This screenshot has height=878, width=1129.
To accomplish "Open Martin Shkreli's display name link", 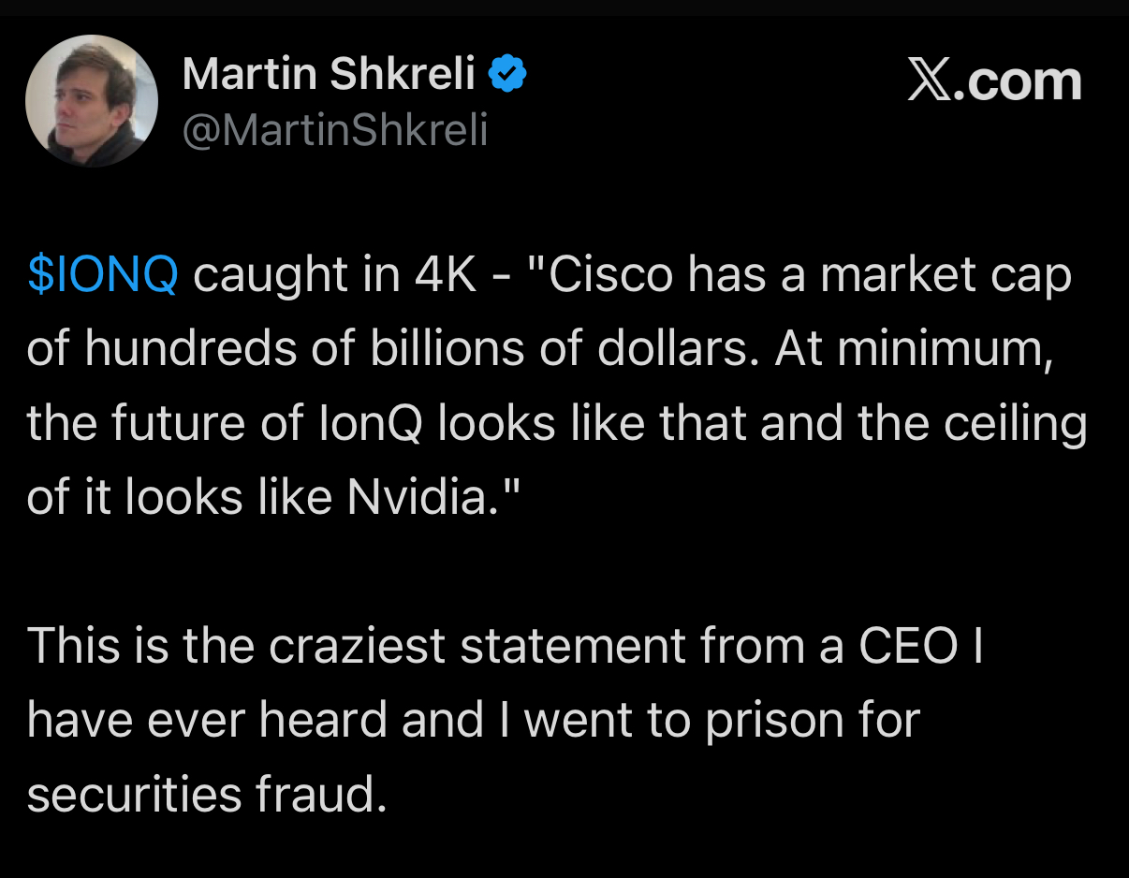I will point(329,74).
